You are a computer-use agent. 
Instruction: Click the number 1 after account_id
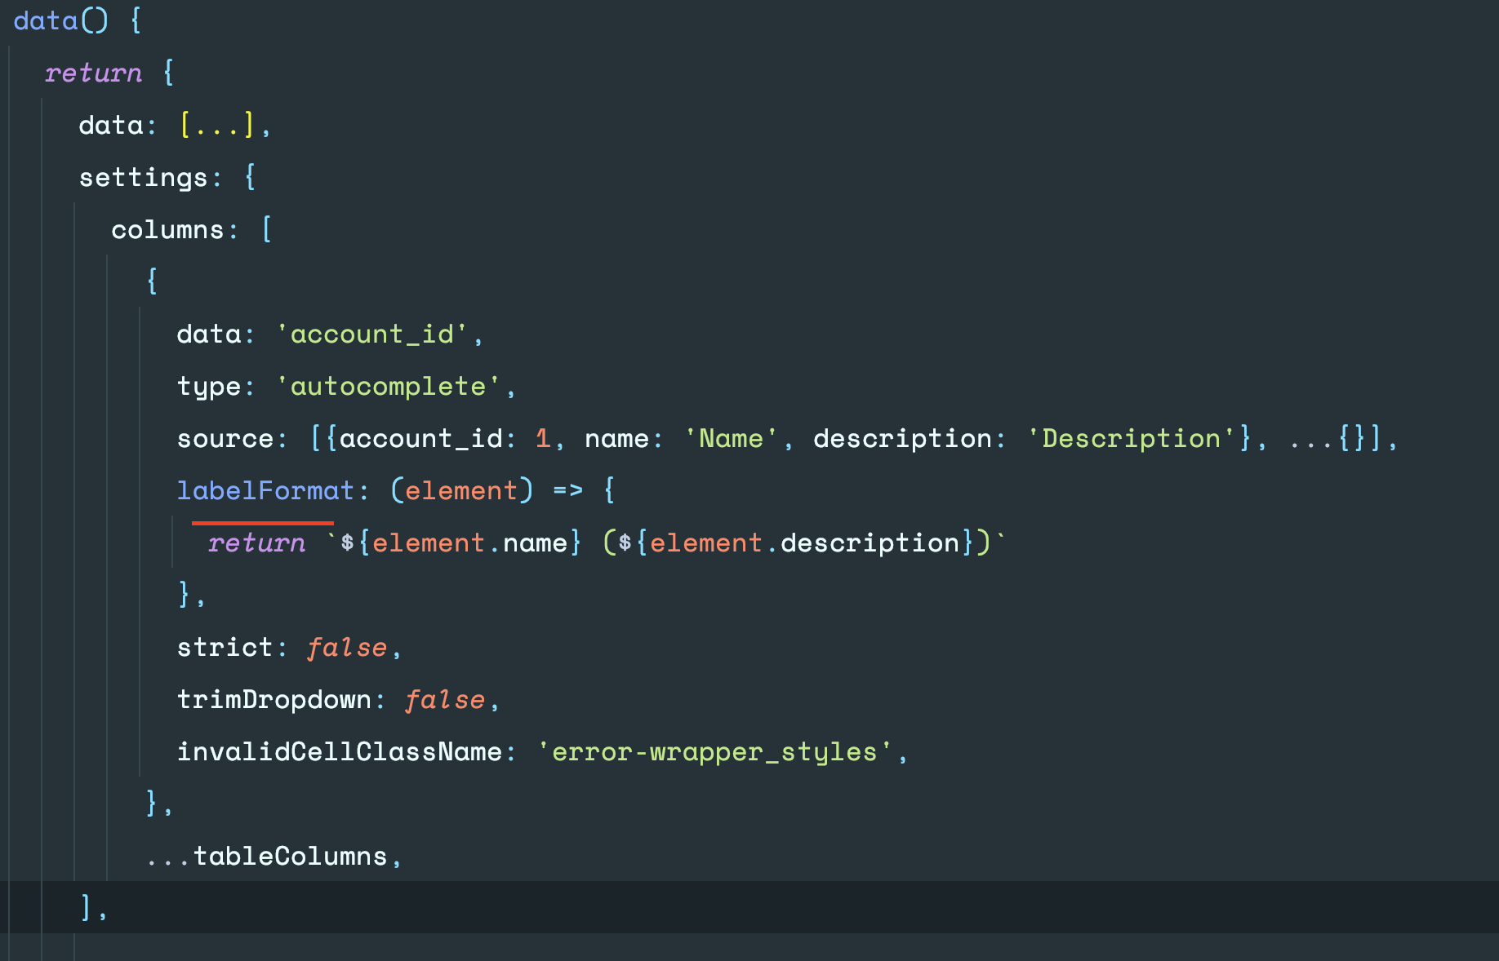pyautogui.click(x=543, y=438)
